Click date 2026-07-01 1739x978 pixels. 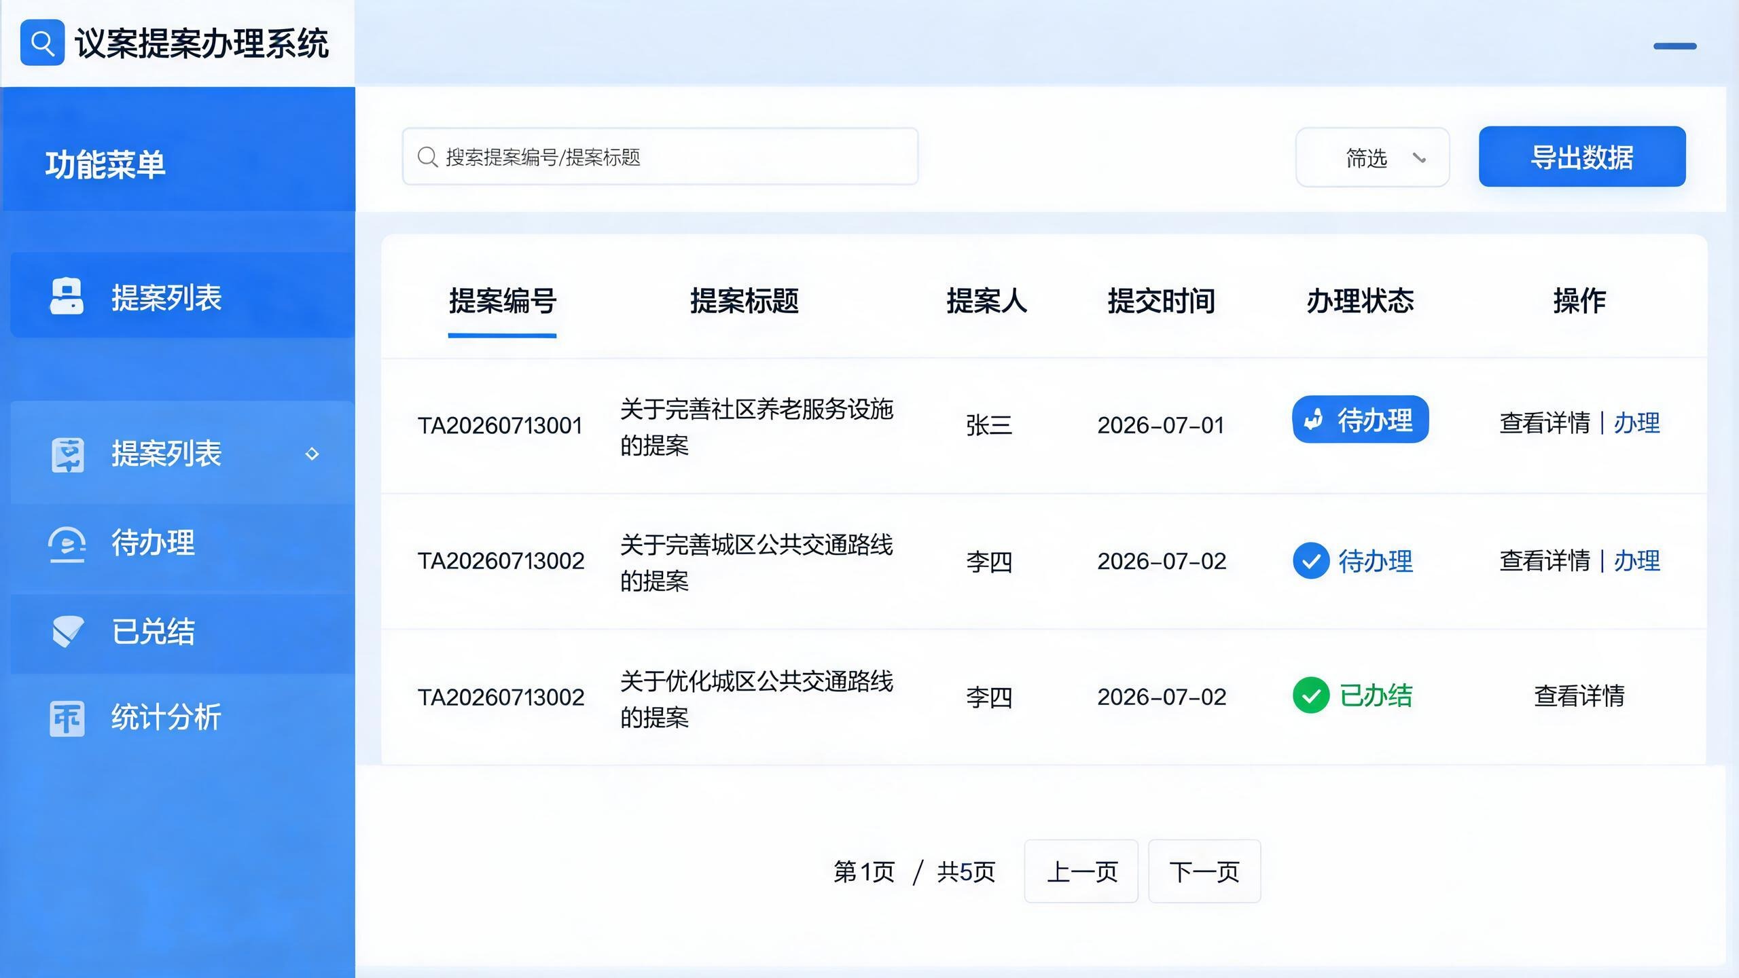click(1161, 426)
